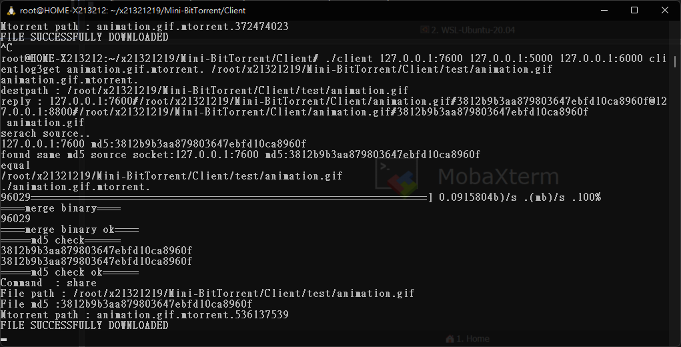Click the home icon beside 1. Home
Image resolution: width=681 pixels, height=347 pixels.
coord(450,338)
